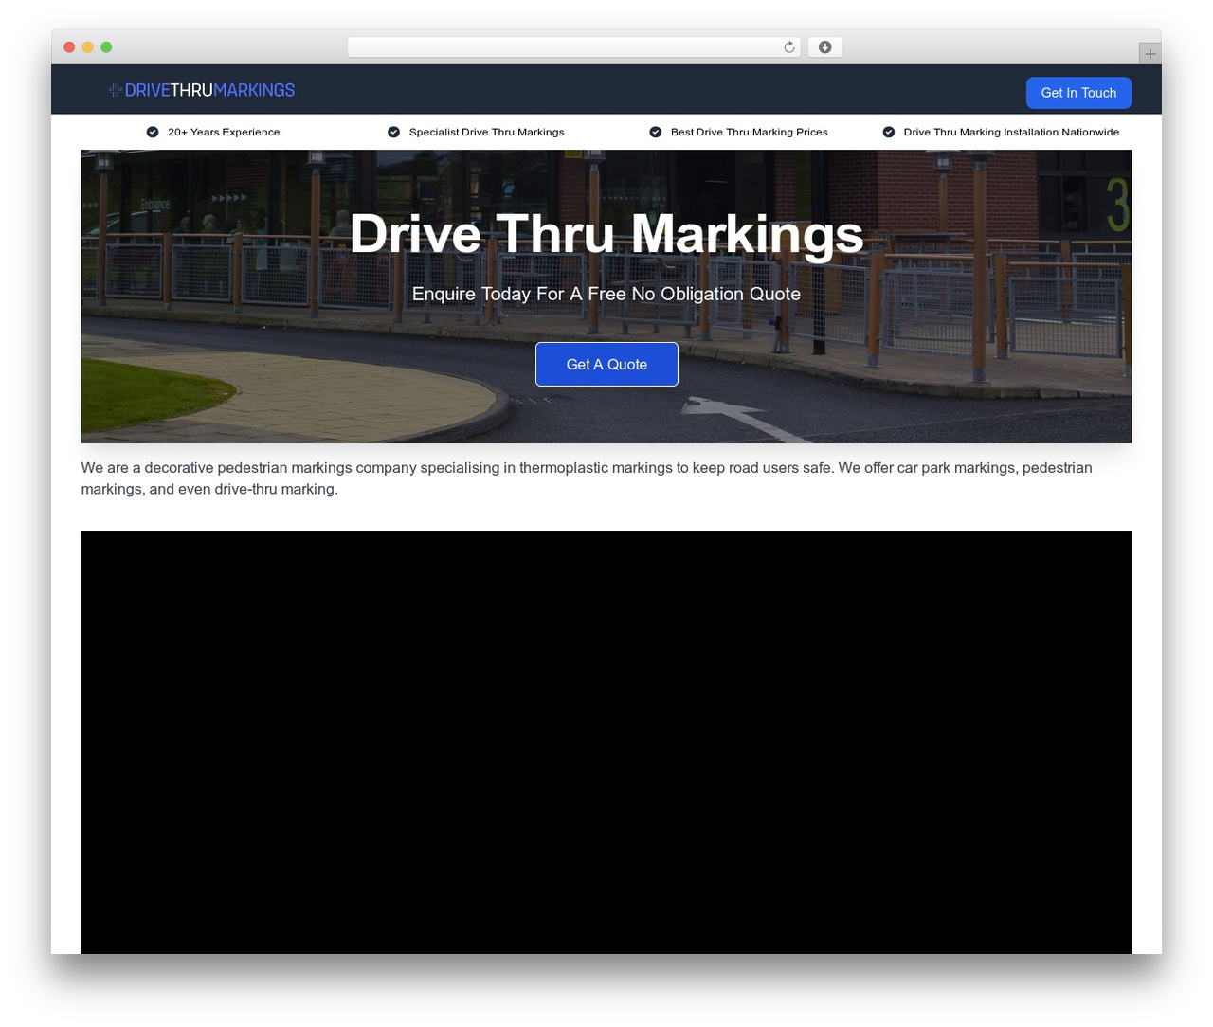Select 'Best Drive Thru Marking Prices' text
The height and width of the screenshot is (1027, 1213).
point(749,132)
